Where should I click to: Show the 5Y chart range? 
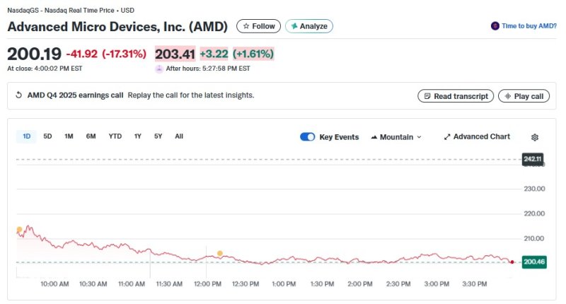coord(158,136)
